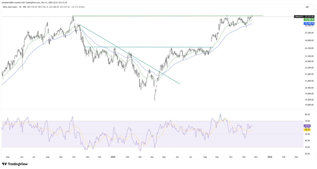Click the 2026 year label on time axis
This screenshot has width=317, height=169.
(270, 157)
